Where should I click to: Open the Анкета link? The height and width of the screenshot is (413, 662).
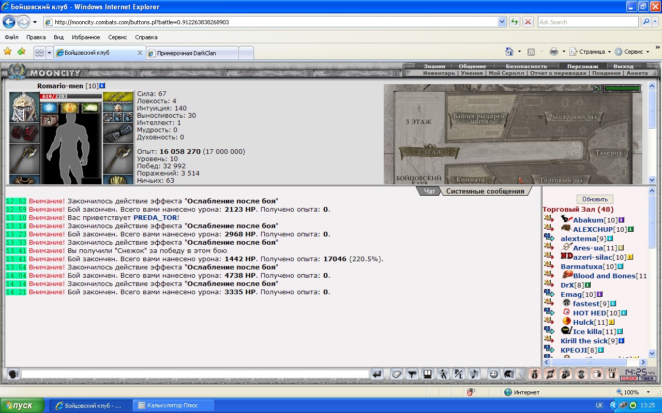tap(637, 73)
